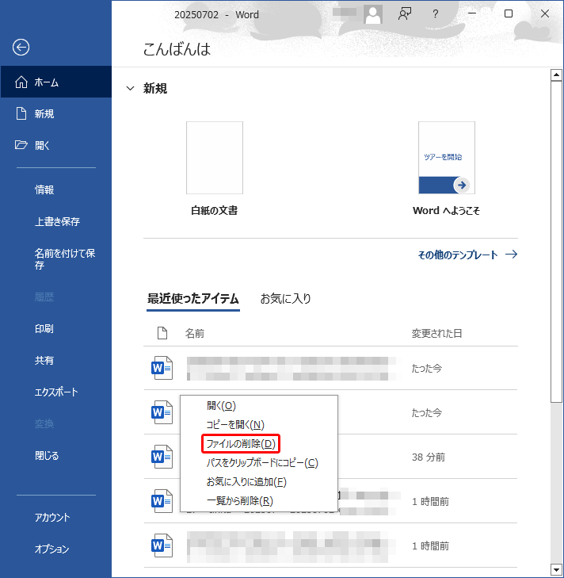The height and width of the screenshot is (578, 564).
Task: Click the arrow button on the Word tour thumbnail
Action: (x=462, y=185)
